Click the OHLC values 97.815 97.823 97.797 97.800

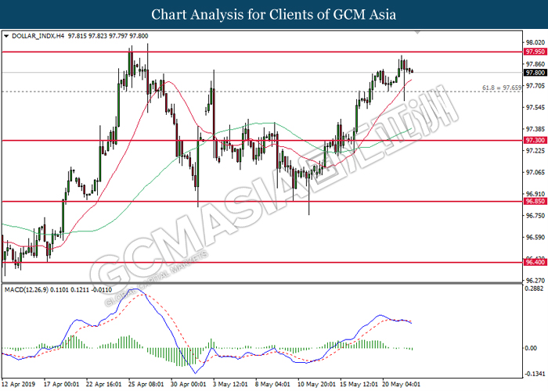tap(108, 36)
